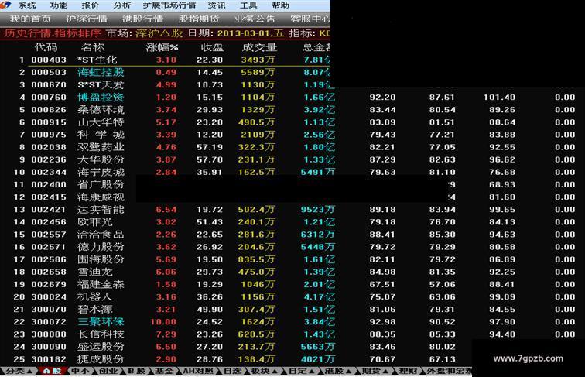Screen dimensions: 585x377
Task: Select stock 山大华特
Action: 101,122
